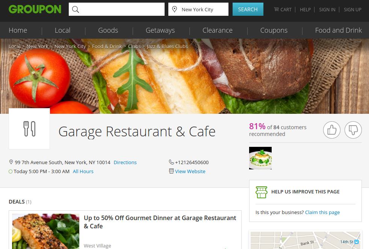This screenshot has width=369, height=249.
Task: Click the DEALS (1) heading
Action: [20, 202]
